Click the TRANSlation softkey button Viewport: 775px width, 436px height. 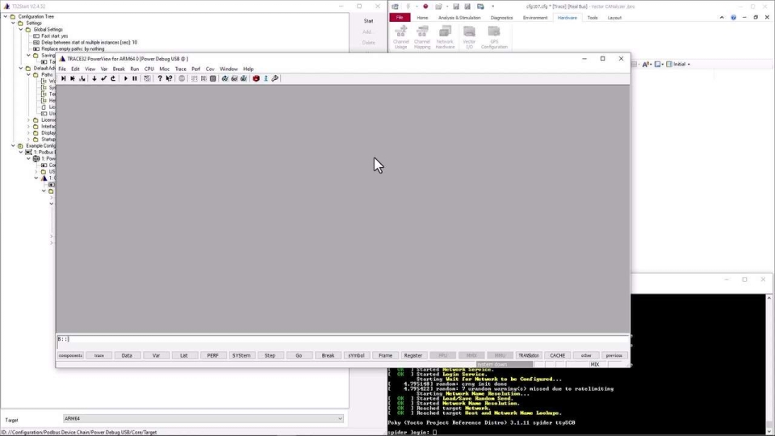(528, 355)
